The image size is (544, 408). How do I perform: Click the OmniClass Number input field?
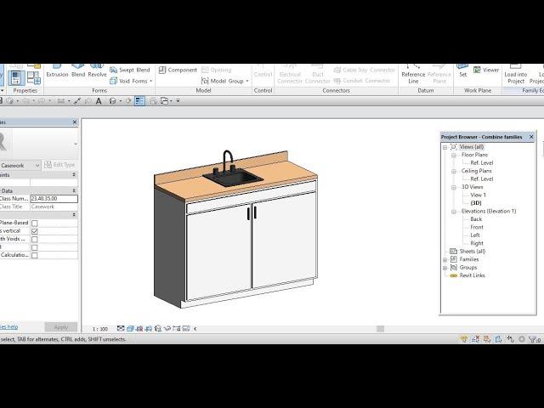click(54, 199)
